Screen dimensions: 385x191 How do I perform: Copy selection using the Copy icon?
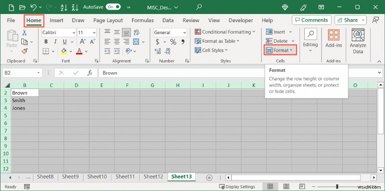pyautogui.click(x=25, y=42)
